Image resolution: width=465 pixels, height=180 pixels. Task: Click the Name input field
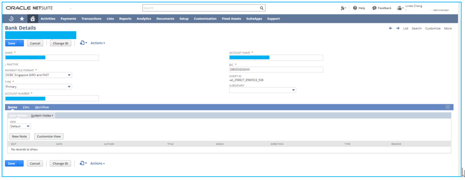pos(52,58)
